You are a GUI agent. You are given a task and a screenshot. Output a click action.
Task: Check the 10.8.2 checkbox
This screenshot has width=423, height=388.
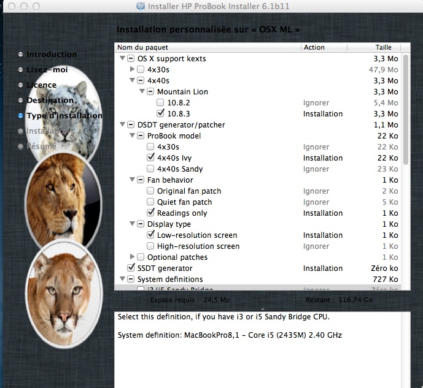tap(160, 102)
